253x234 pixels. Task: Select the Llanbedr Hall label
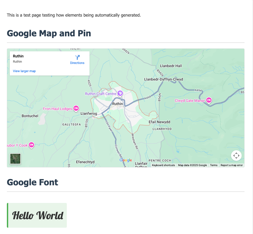(x=171, y=66)
